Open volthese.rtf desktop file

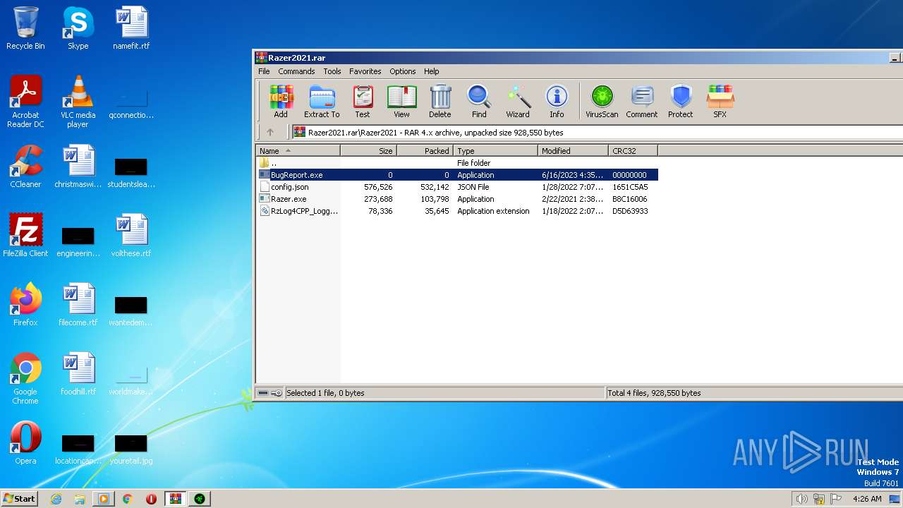pos(131,236)
